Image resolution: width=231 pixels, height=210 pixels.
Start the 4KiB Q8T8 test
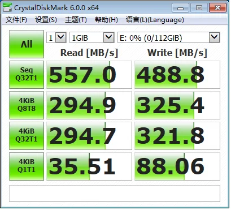click(27, 105)
